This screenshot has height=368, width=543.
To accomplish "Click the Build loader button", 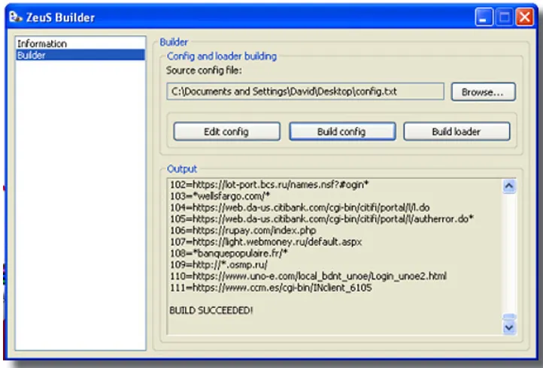I will click(457, 131).
